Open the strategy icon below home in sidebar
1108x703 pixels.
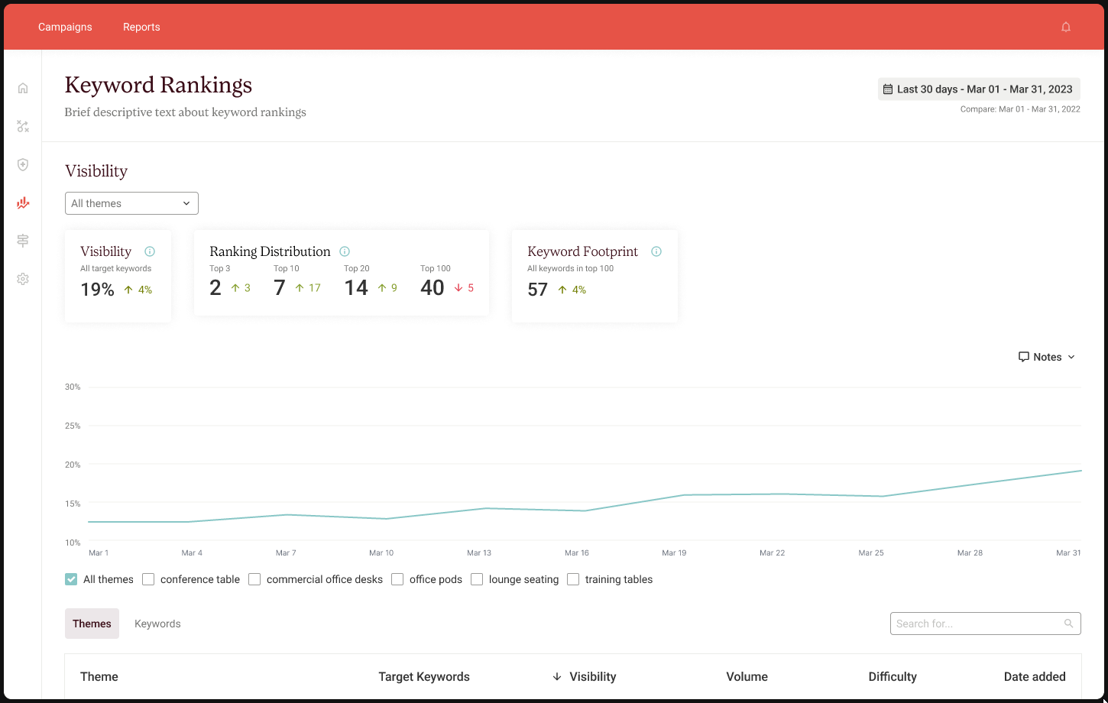(23, 126)
